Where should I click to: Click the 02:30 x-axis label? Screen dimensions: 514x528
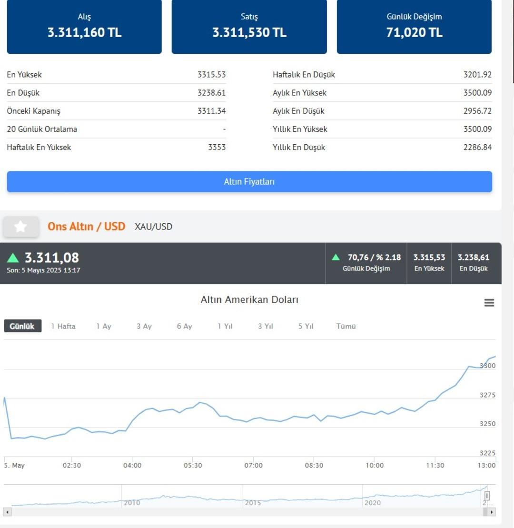pyautogui.click(x=72, y=465)
